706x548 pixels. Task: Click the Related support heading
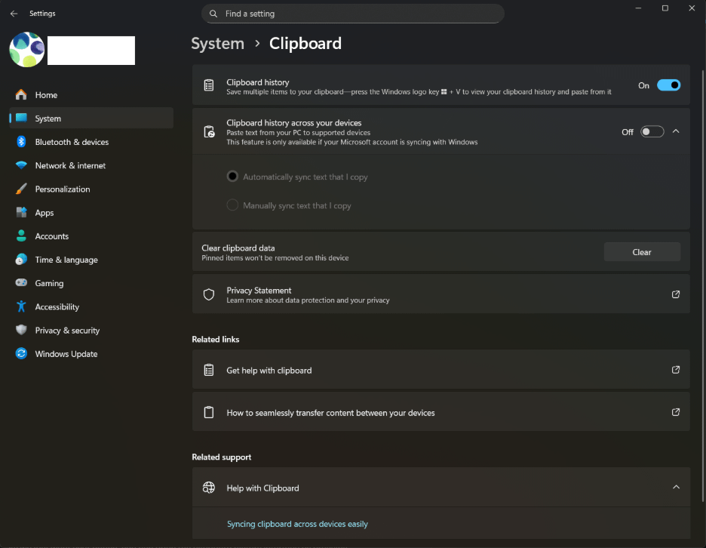click(222, 457)
